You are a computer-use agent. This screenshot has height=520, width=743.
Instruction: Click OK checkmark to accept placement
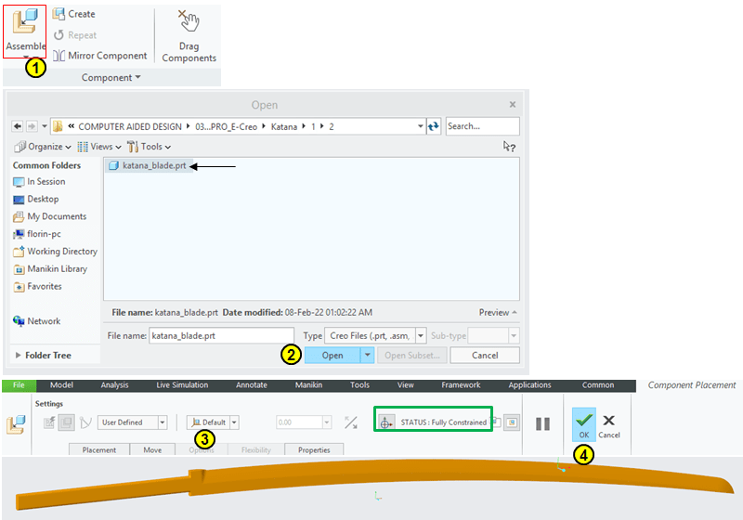coord(583,425)
